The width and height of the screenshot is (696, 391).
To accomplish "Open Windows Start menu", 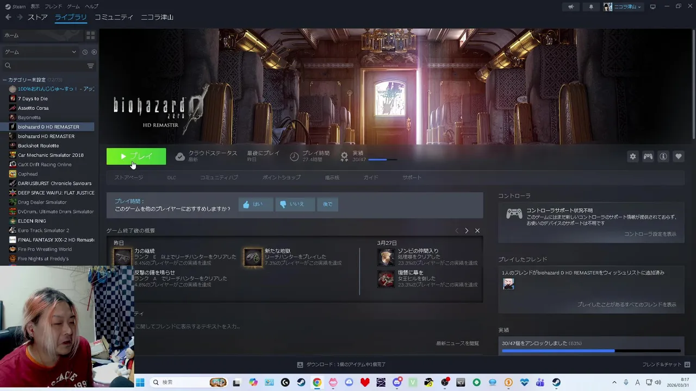I will [x=140, y=382].
